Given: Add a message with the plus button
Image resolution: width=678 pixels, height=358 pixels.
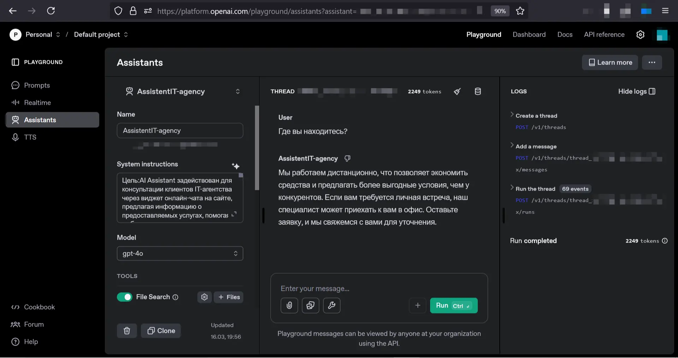Looking at the screenshot, I should pos(418,305).
